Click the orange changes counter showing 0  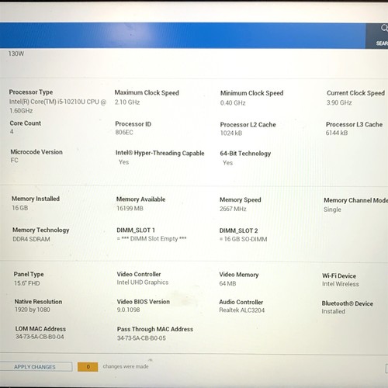(x=88, y=366)
